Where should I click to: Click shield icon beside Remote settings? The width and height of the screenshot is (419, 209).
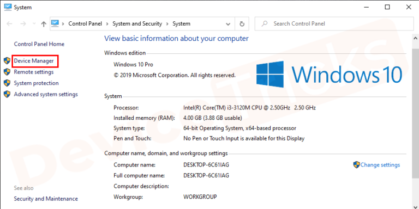point(7,72)
